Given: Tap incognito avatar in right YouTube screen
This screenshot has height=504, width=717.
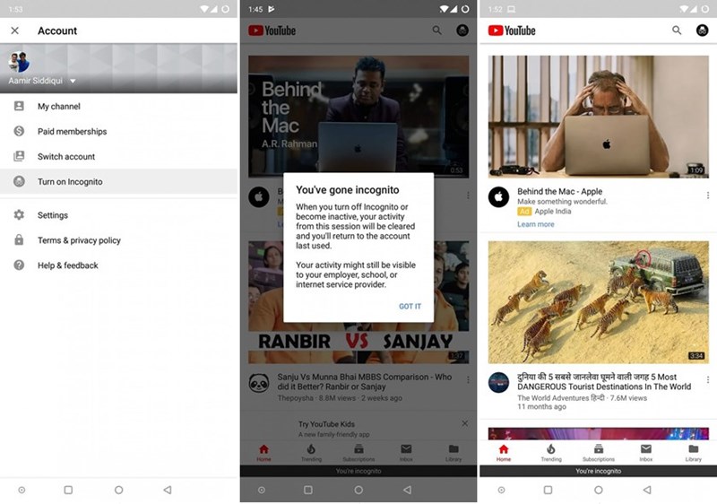Looking at the screenshot, I should coord(702,30).
